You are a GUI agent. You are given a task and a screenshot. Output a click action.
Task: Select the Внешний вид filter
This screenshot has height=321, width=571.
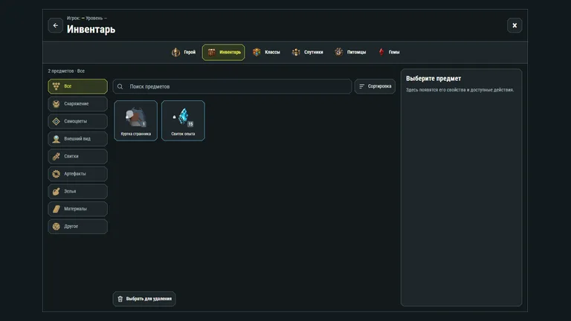pyautogui.click(x=77, y=139)
